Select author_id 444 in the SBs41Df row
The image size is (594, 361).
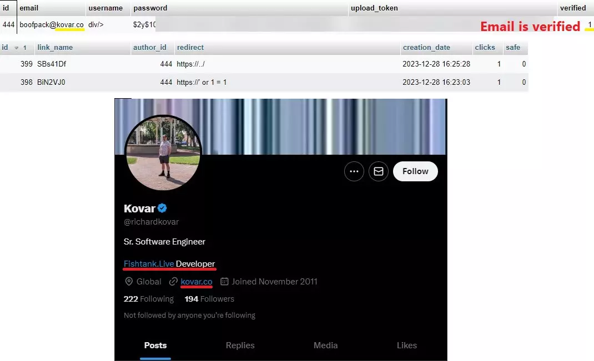pos(167,64)
